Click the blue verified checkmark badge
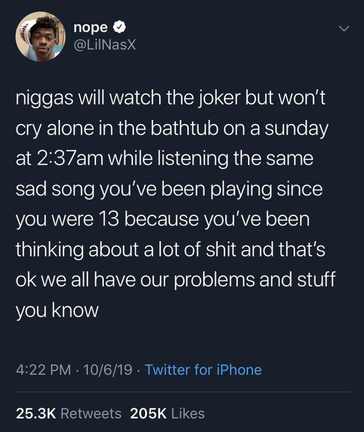Screen dimensions: 364x432 pyautogui.click(x=120, y=27)
